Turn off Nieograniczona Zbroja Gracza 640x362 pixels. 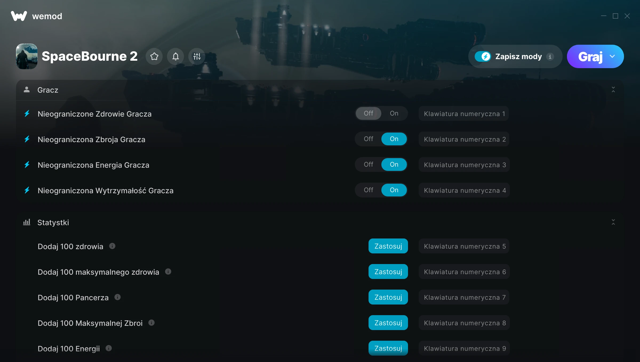point(369,139)
